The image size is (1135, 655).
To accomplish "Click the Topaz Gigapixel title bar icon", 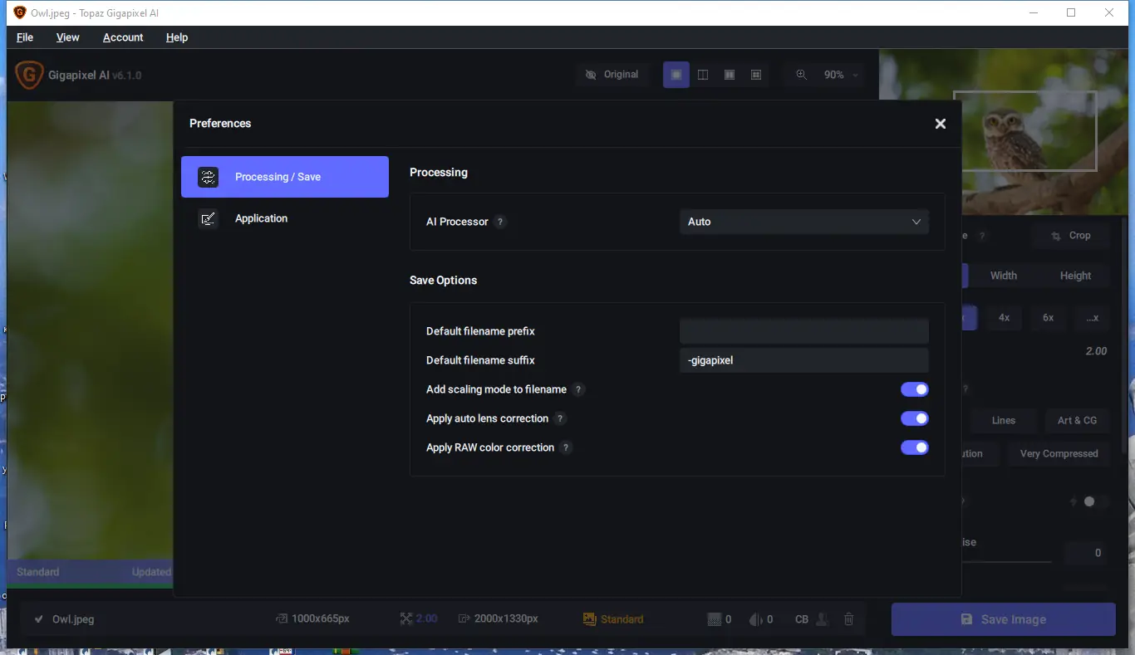I will tap(20, 12).
